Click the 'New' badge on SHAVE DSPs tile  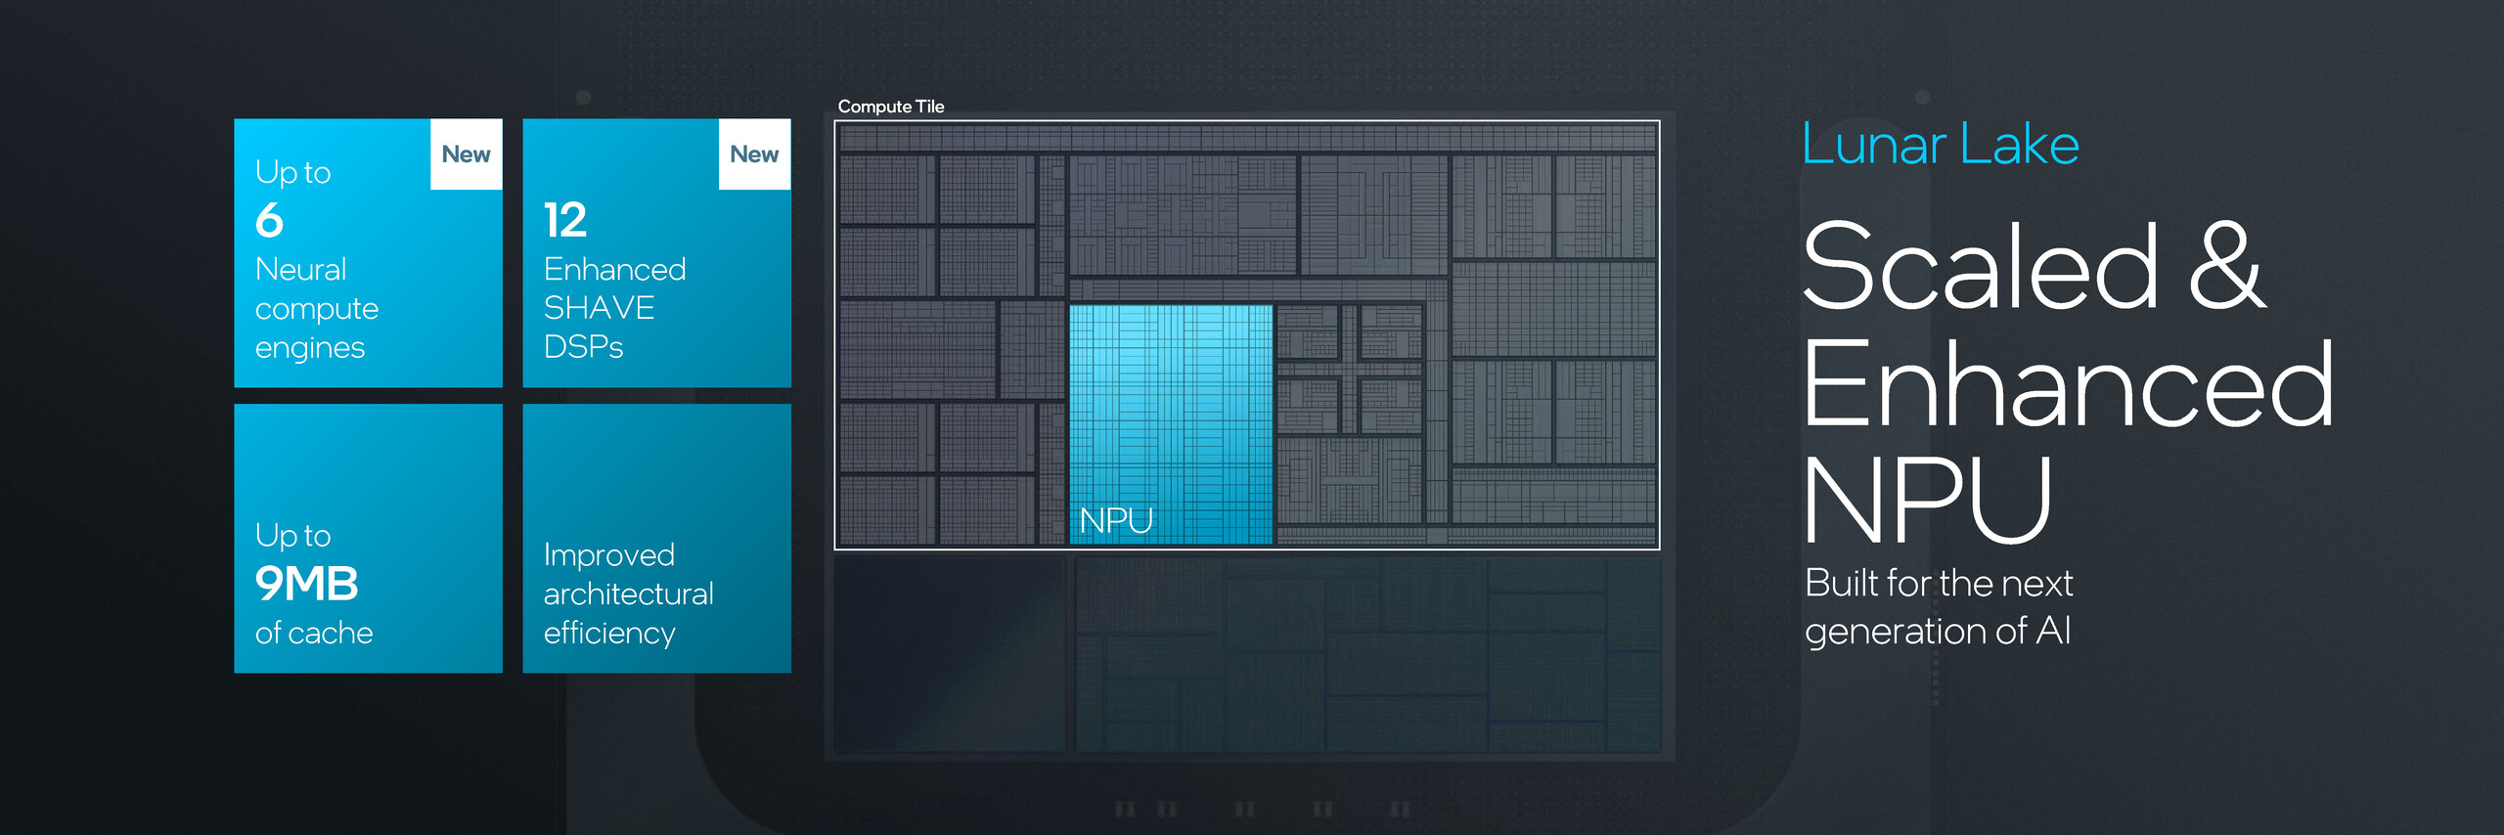point(754,154)
